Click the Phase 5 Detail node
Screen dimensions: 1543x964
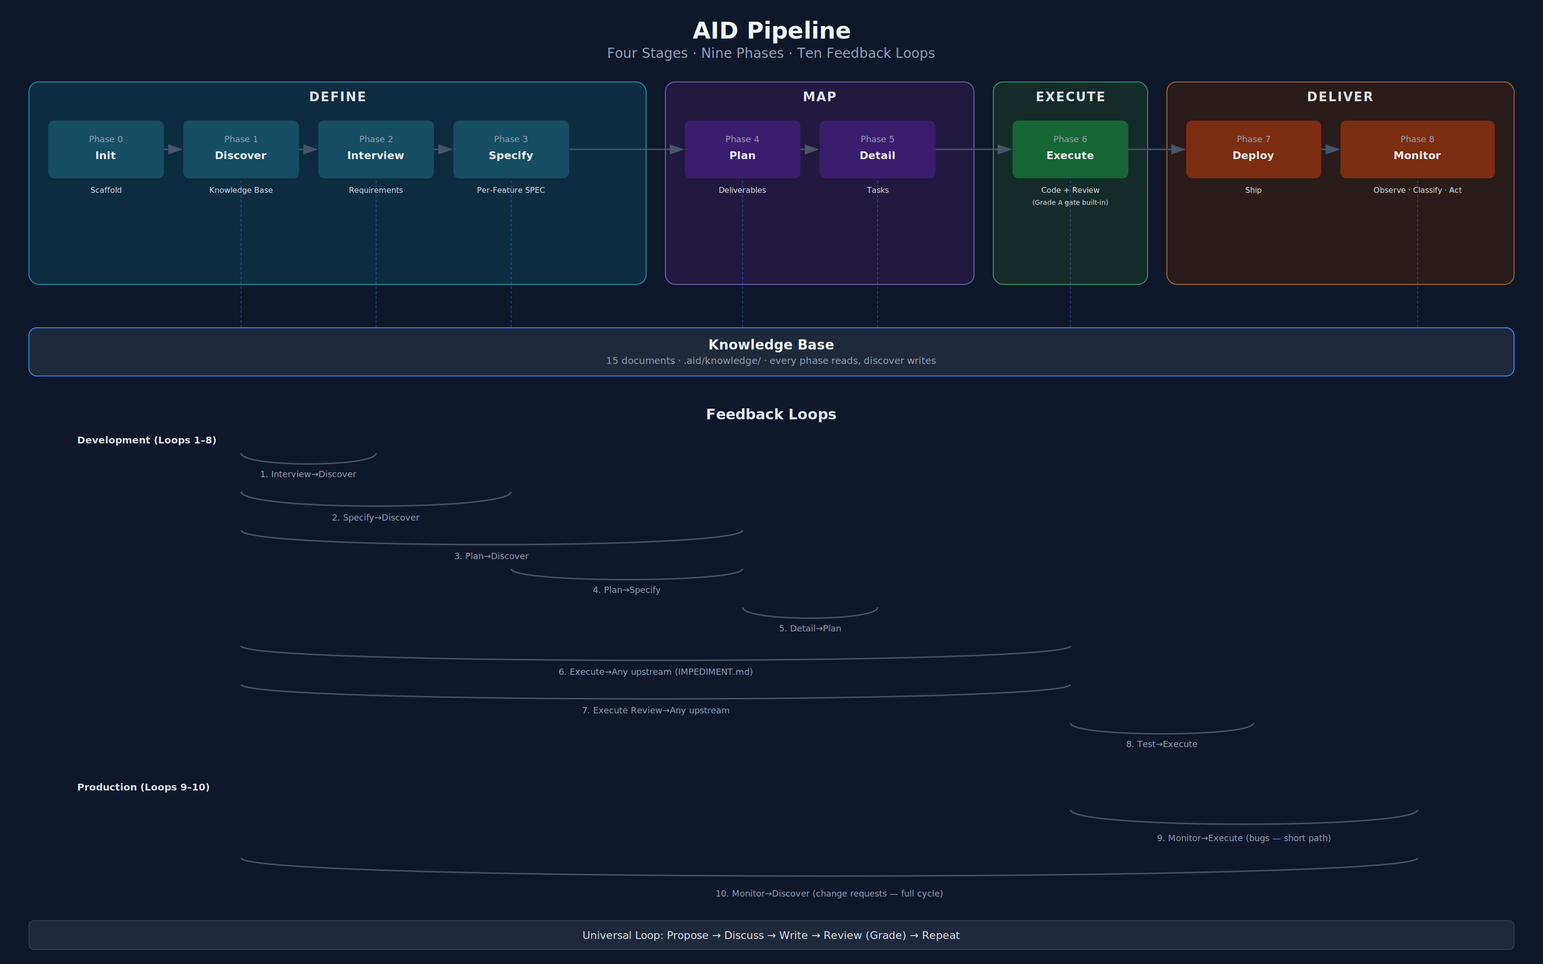coord(878,148)
